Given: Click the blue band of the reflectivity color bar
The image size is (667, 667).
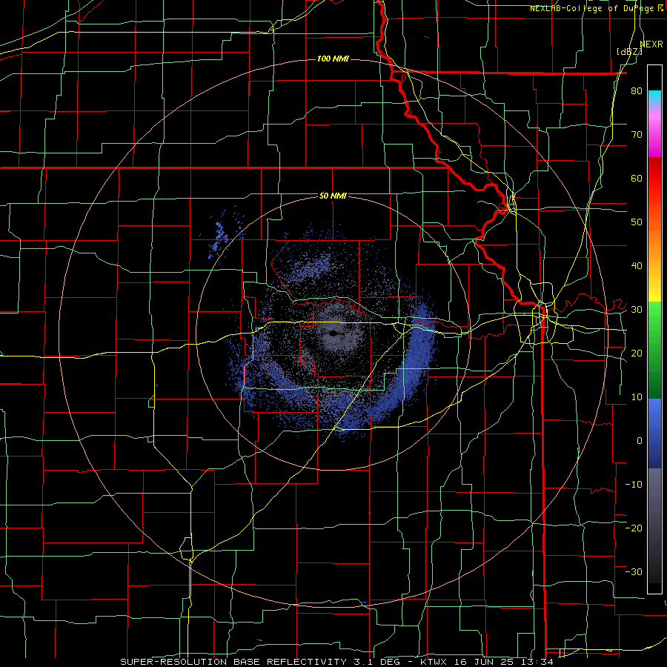Looking at the screenshot, I should [654, 433].
